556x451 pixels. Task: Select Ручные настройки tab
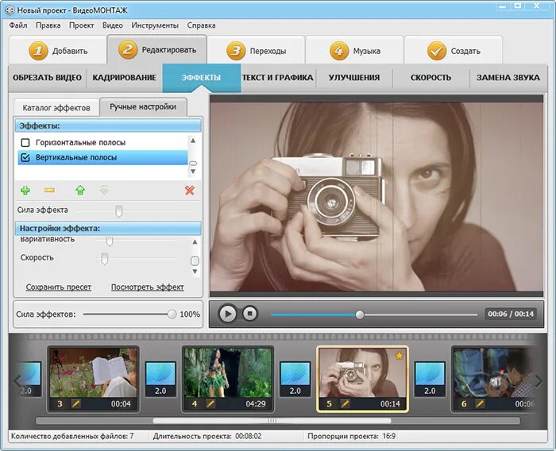143,106
